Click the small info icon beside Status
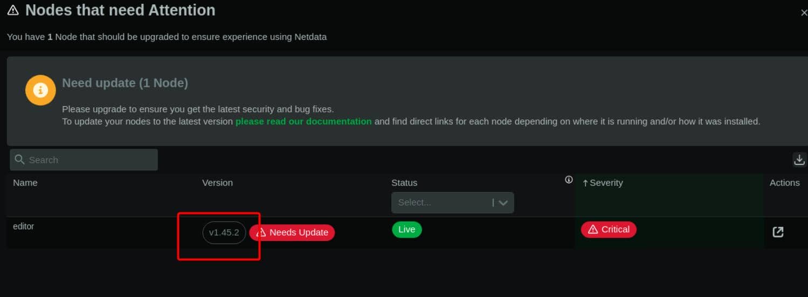 coord(569,179)
